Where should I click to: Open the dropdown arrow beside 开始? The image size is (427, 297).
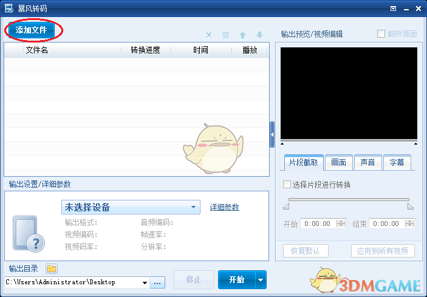(x=261, y=279)
